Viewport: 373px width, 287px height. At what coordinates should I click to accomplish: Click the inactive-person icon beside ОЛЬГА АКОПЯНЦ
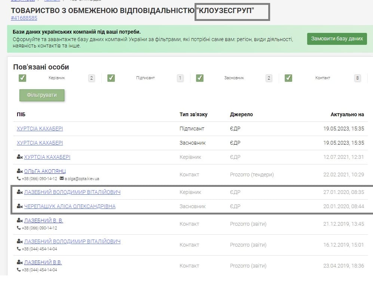pyautogui.click(x=20, y=171)
